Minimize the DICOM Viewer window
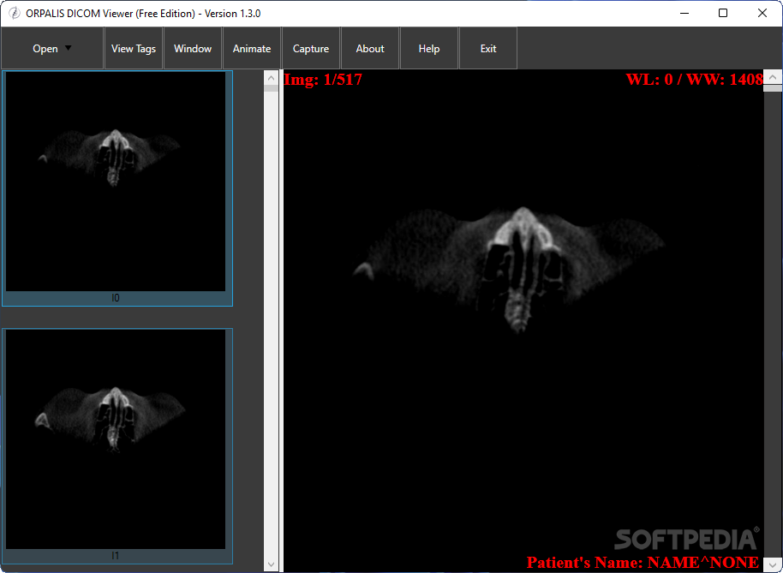 (x=684, y=14)
